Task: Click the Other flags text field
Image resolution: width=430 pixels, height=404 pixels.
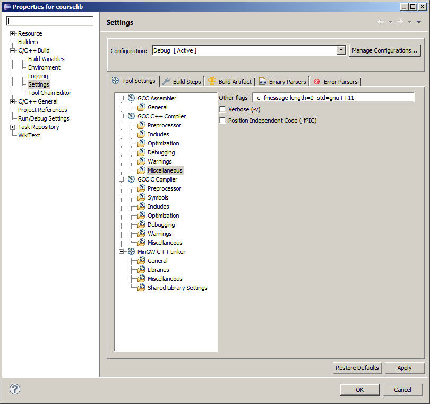Action: tap(333, 98)
